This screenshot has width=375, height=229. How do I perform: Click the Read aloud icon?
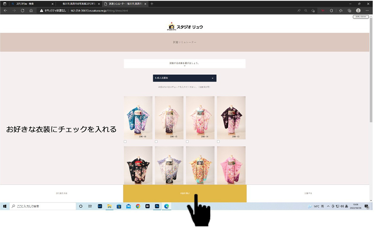pos(299,11)
